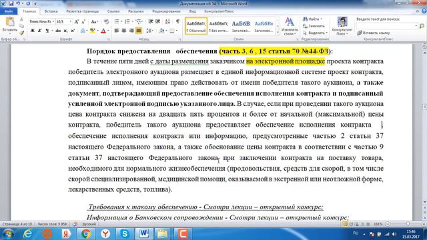Select the Format Painter brush
Image resolution: width=427 pixels, height=240 pixels.
tap(21, 33)
